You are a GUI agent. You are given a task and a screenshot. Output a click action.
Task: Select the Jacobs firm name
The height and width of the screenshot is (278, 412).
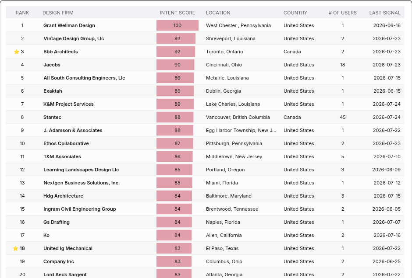(x=52, y=65)
